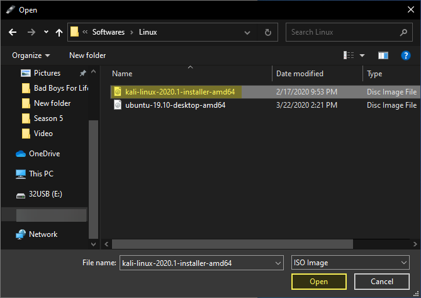Screen dimensions: 421x298
Task: Unpin the Pictures quick access pin
Action: click(x=82, y=73)
